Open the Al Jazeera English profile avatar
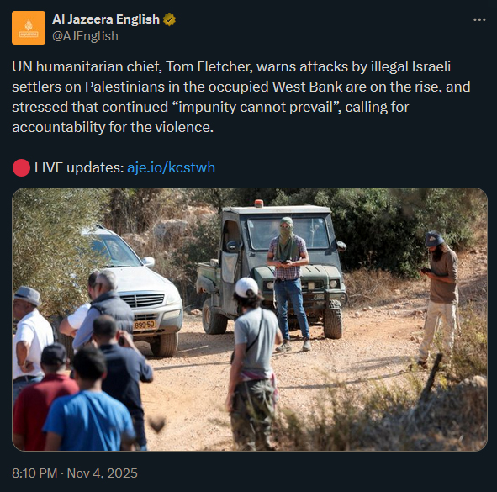497x492 pixels. click(29, 28)
